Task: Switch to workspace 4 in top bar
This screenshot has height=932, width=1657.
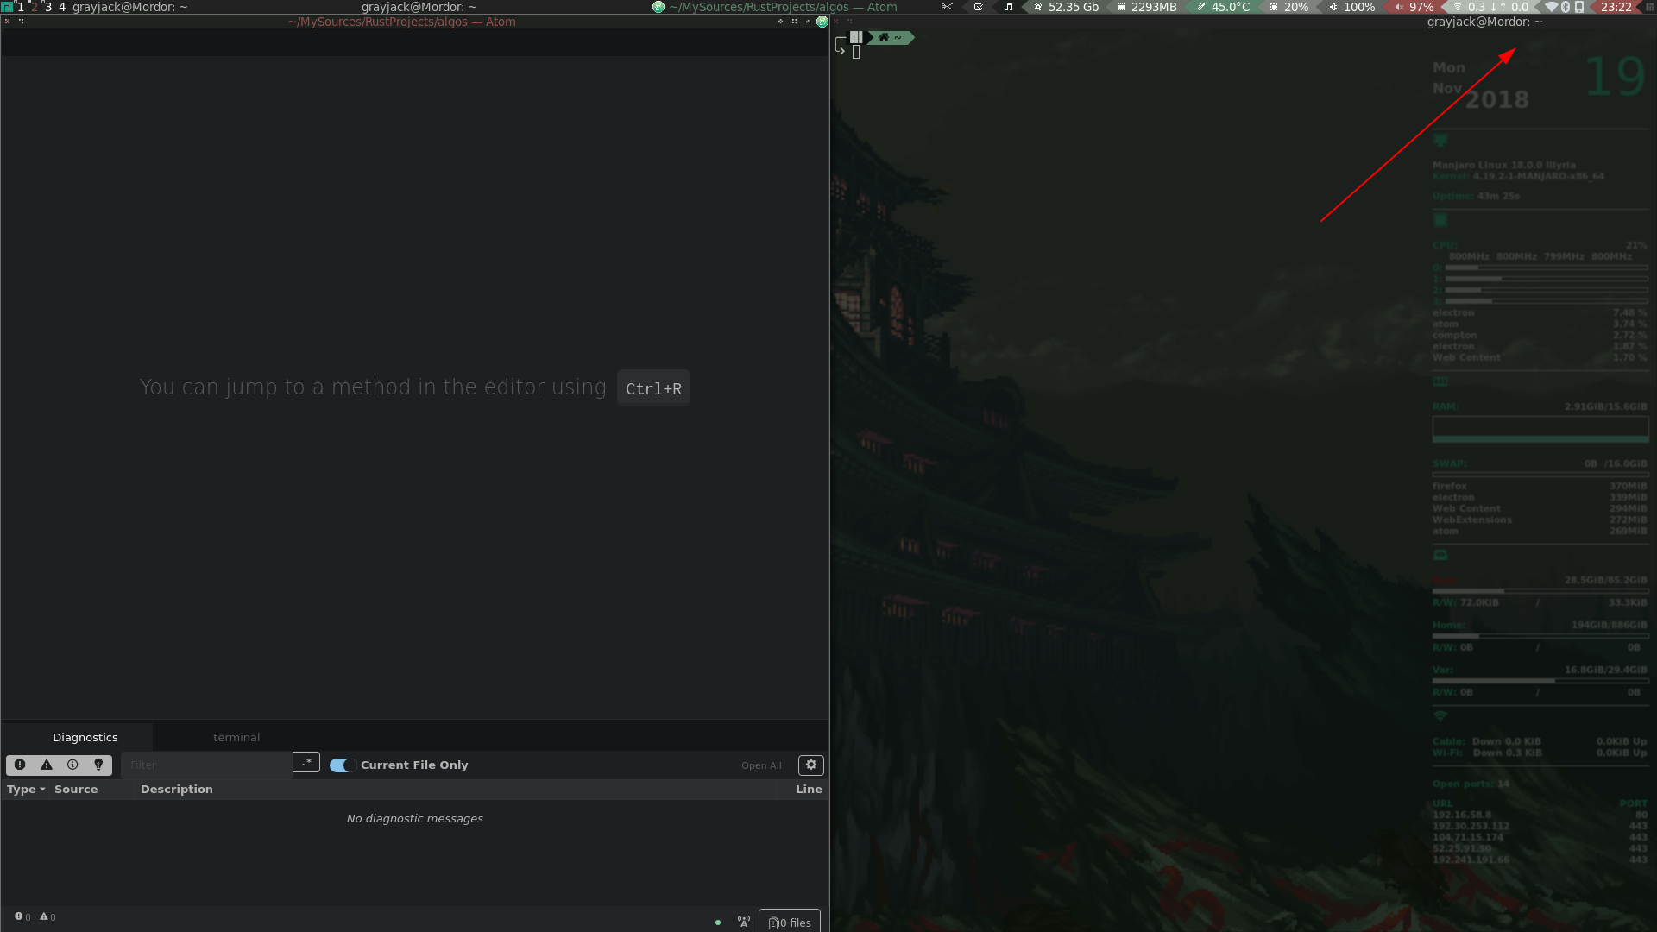Action: click(62, 7)
